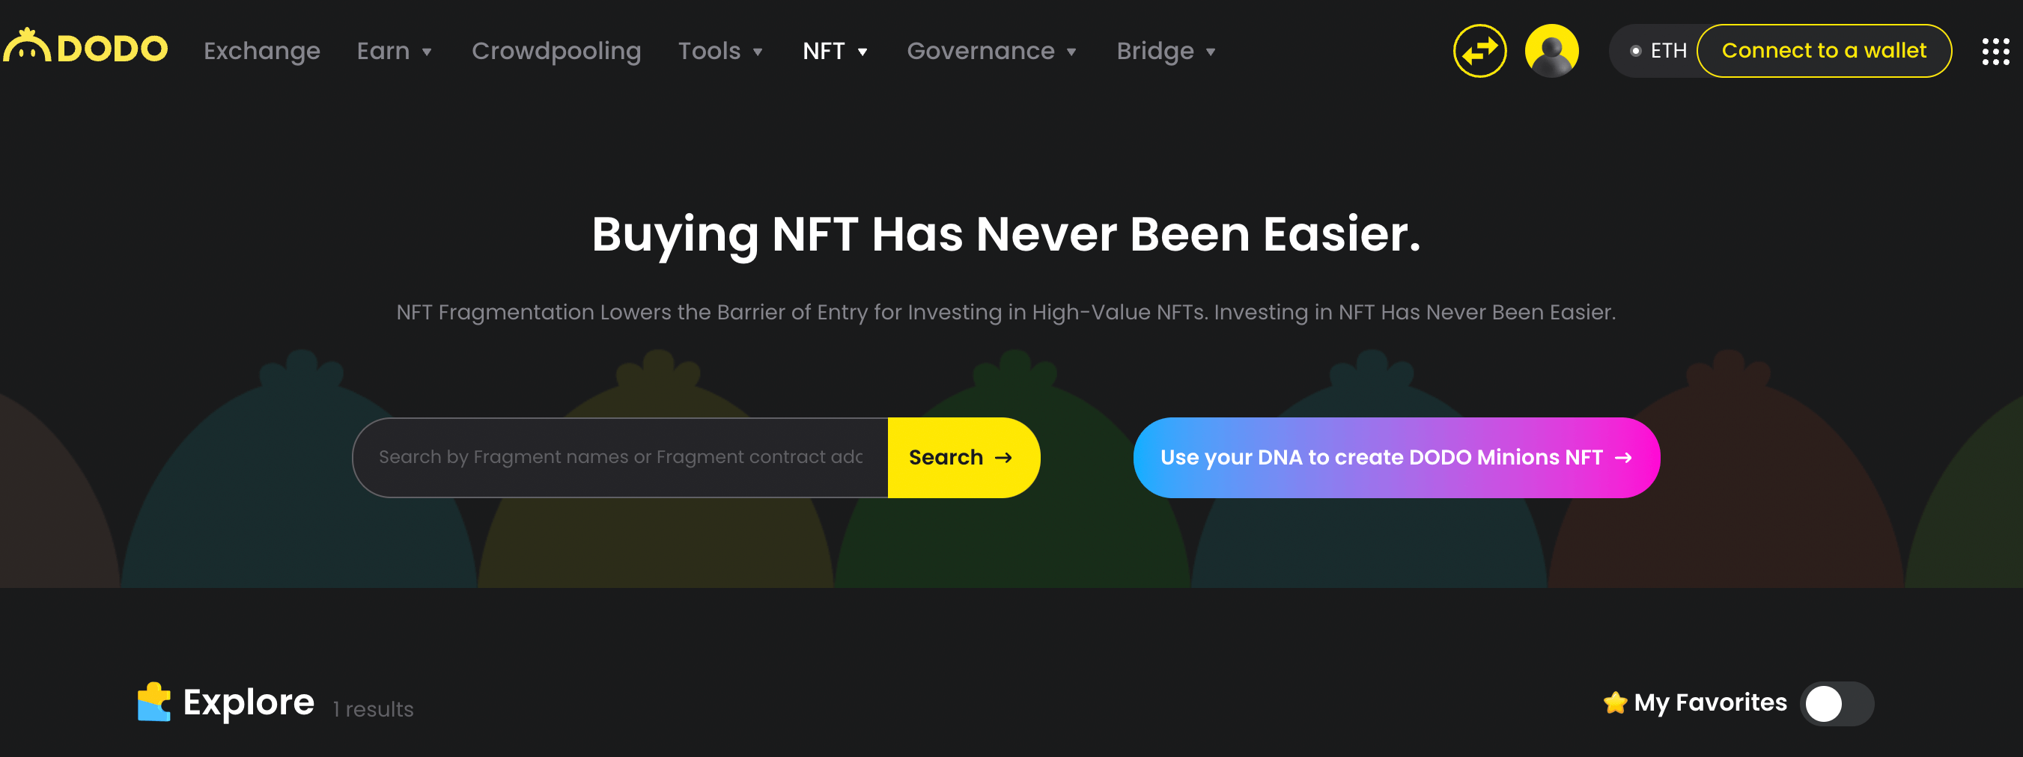Focus the Fragment names search field
2023x757 pixels.
click(621, 457)
